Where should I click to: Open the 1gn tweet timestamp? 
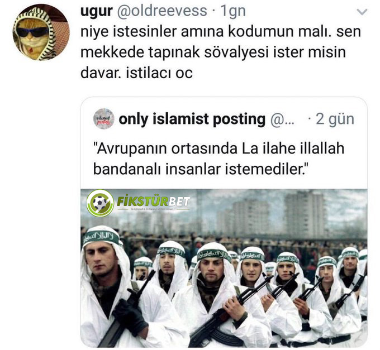click(232, 11)
